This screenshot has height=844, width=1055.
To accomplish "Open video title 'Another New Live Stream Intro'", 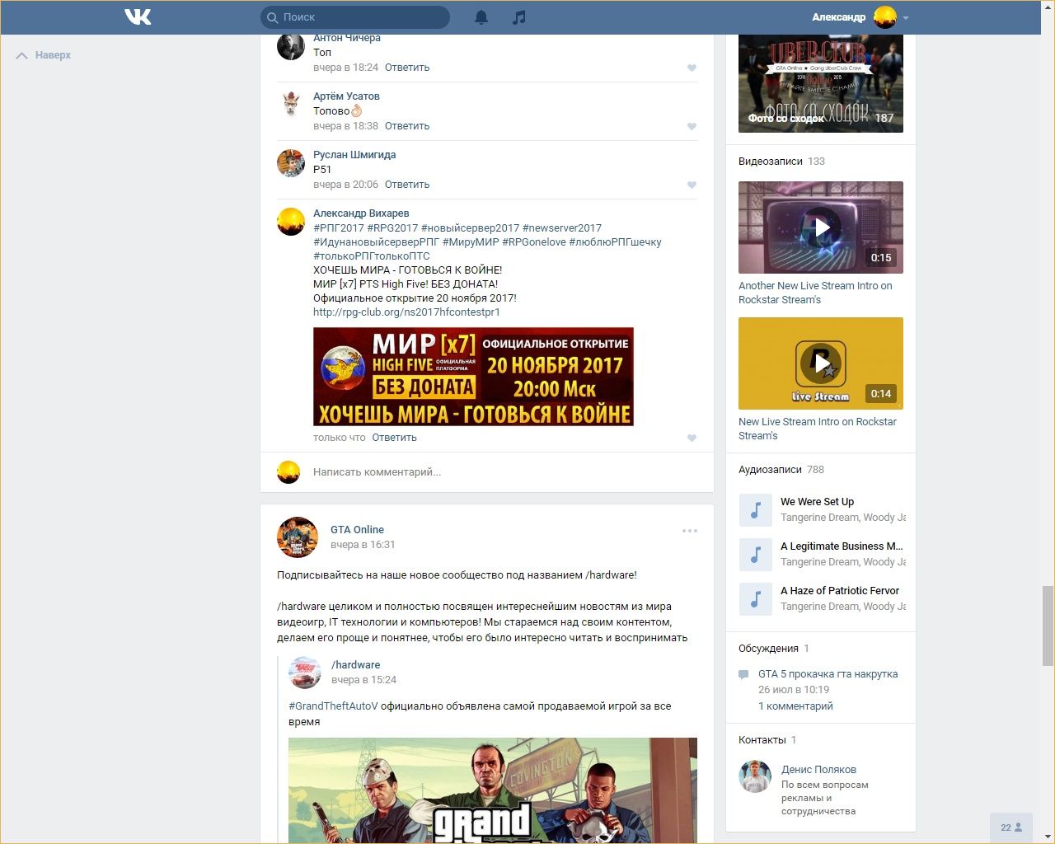I will (815, 293).
